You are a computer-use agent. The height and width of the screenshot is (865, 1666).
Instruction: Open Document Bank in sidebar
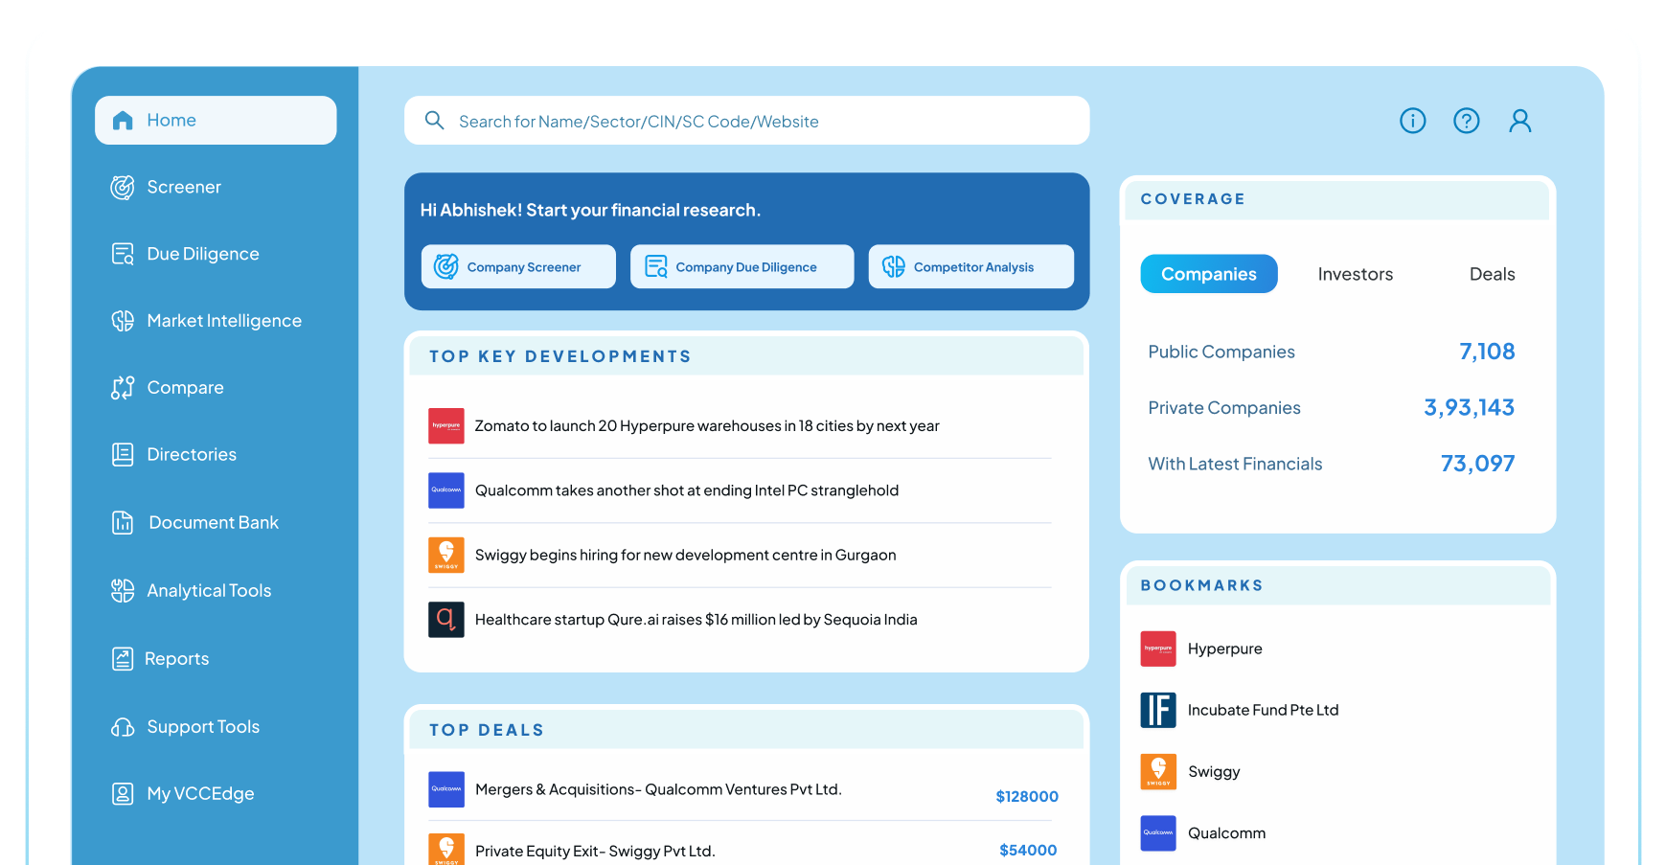coord(213,522)
